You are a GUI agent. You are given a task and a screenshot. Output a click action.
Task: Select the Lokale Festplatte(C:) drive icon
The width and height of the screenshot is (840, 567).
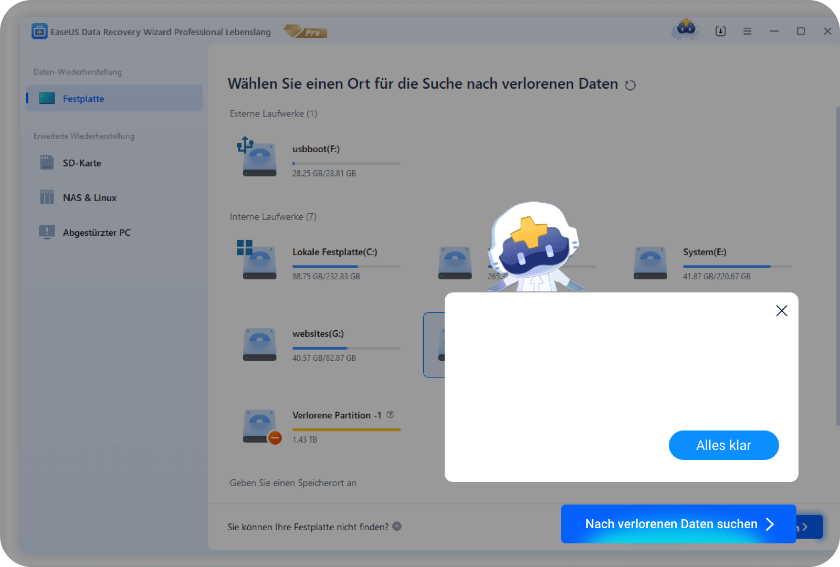pyautogui.click(x=259, y=261)
